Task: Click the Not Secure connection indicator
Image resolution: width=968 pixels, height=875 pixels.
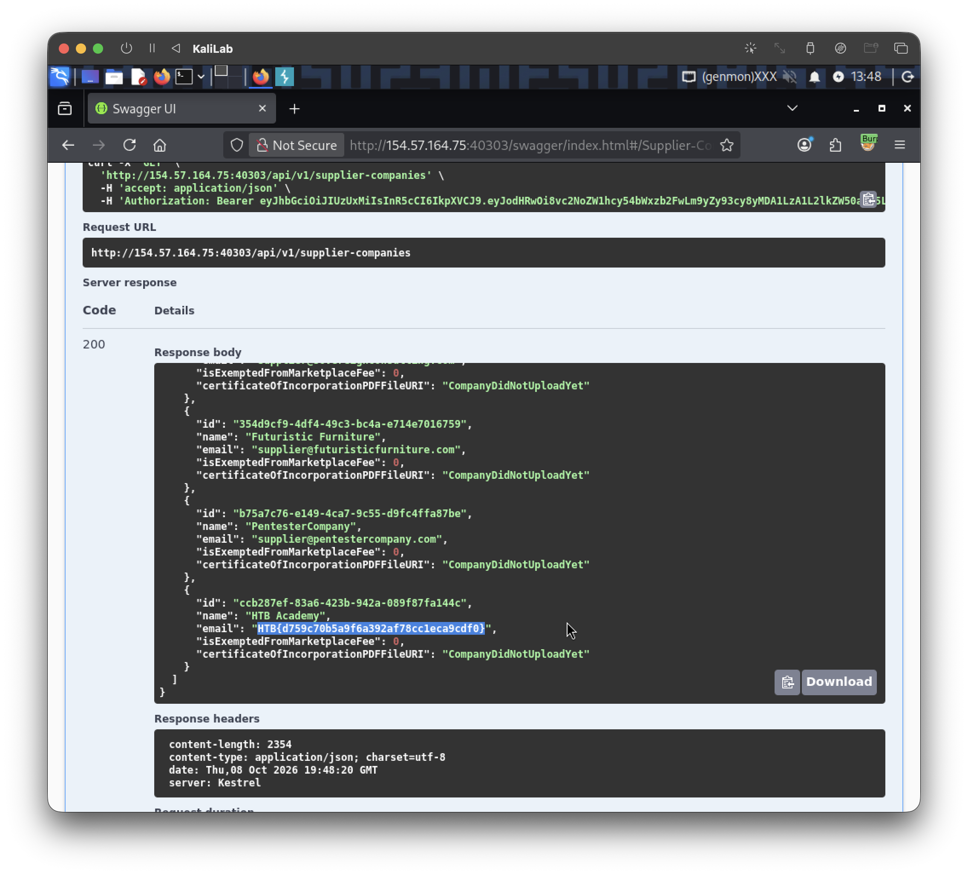Action: (x=296, y=145)
